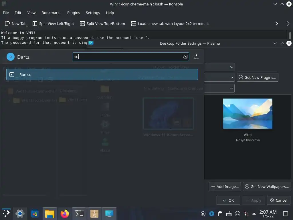The height and width of the screenshot is (220, 293).
Task: Switch to Desktop Folder Settings taskbar entry
Action: [x=109, y=213]
